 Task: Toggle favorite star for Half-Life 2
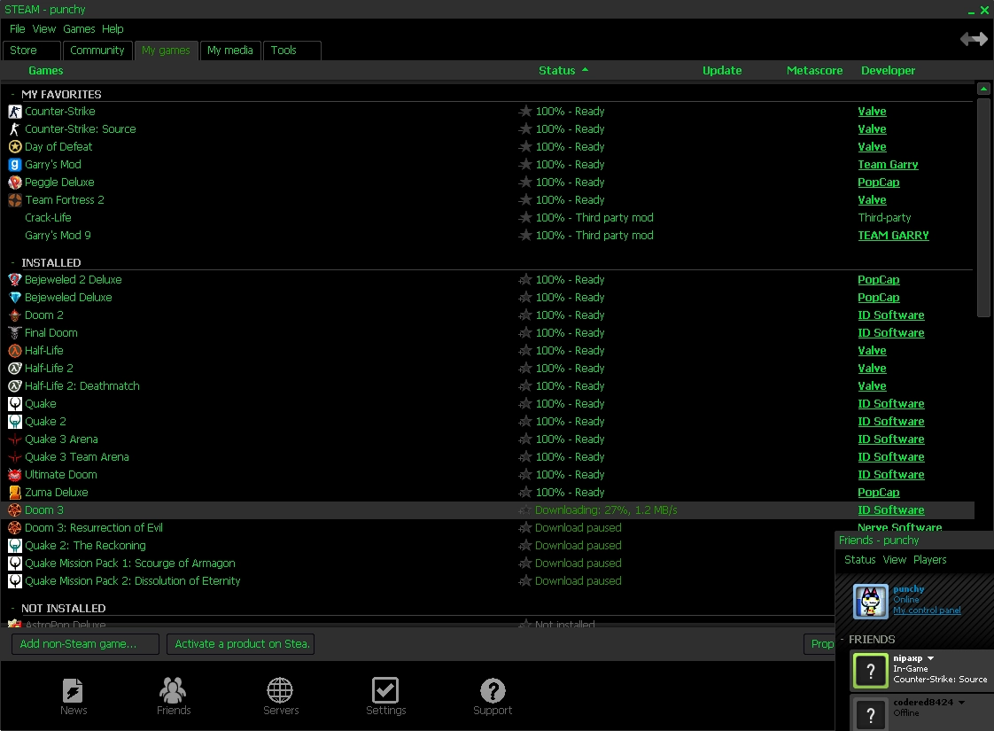pos(524,369)
